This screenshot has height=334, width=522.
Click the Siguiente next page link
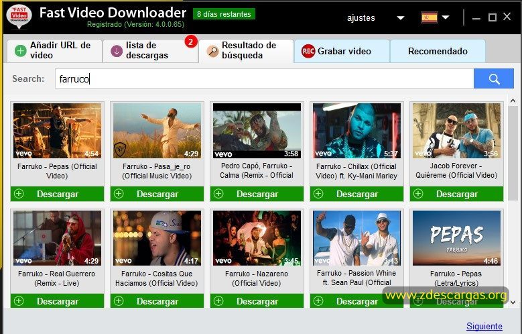(484, 326)
